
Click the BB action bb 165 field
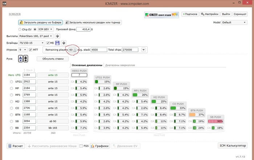click(x=53, y=128)
